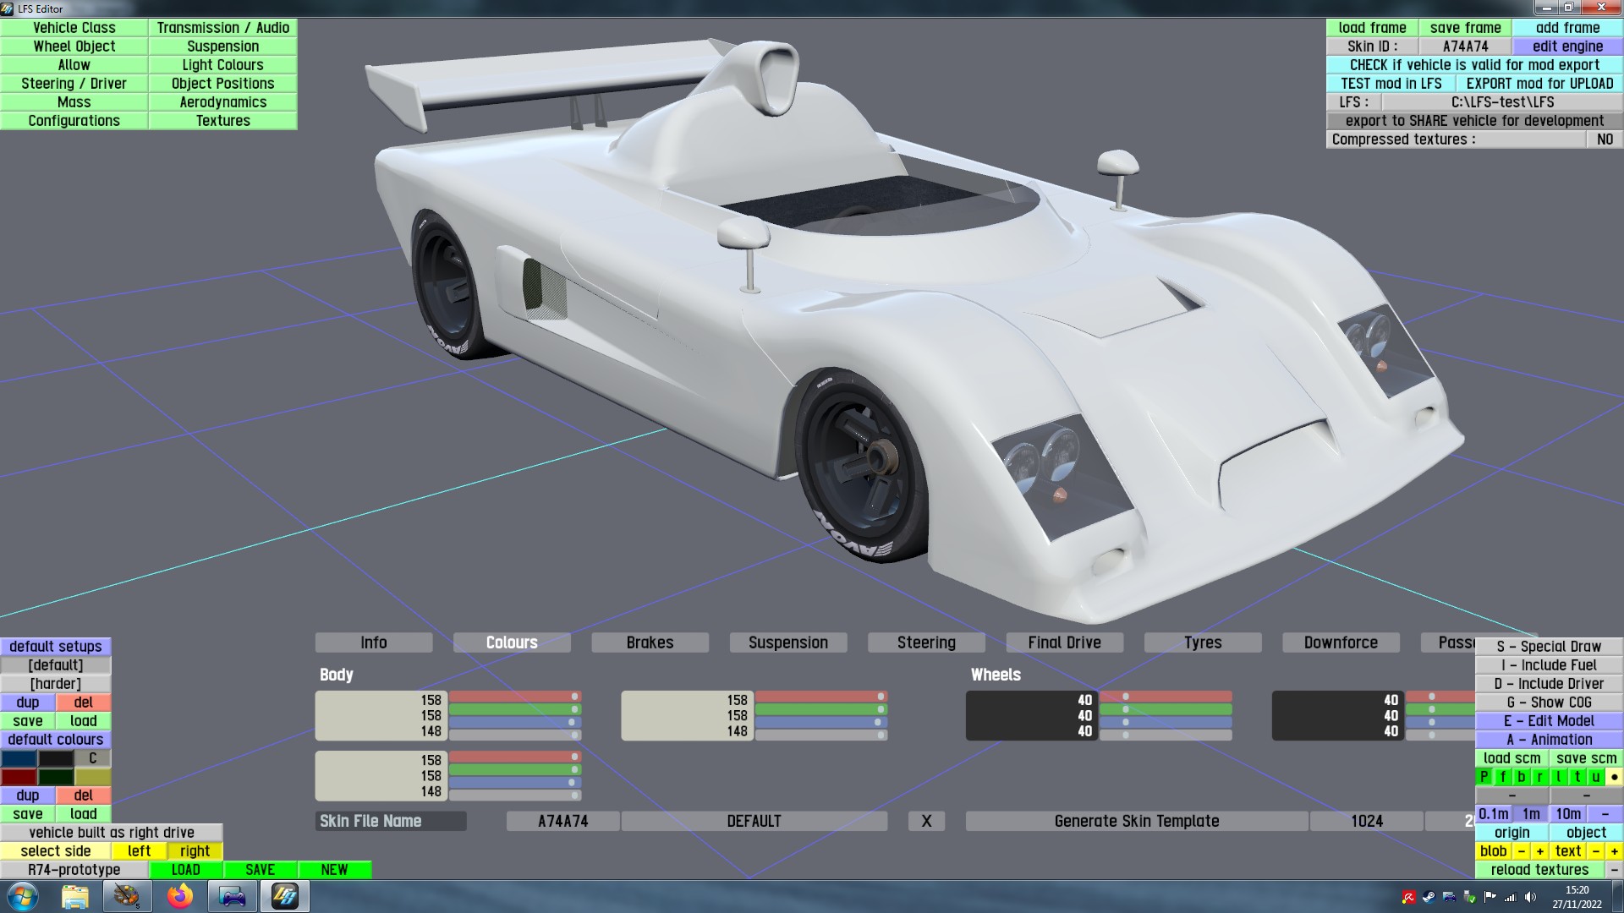The image size is (1624, 913).
Task: Open the Aerodynamics panel
Action: (222, 102)
